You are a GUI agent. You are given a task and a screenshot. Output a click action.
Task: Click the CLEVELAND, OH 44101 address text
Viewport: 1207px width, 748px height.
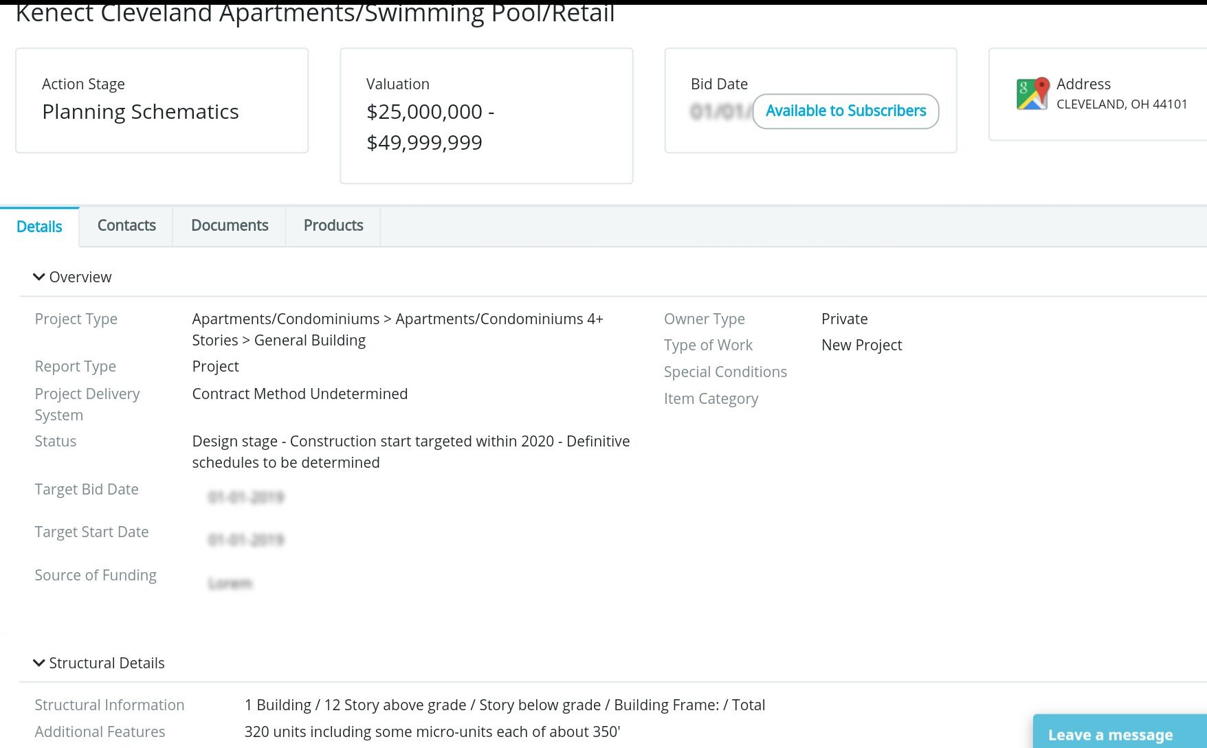click(x=1122, y=104)
